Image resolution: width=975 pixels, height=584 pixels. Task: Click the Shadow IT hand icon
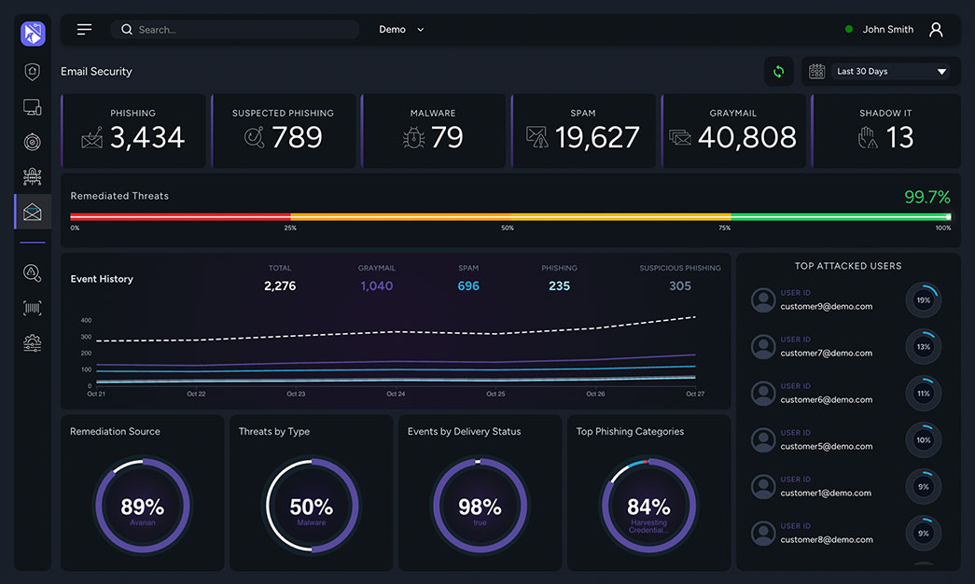[x=868, y=137]
